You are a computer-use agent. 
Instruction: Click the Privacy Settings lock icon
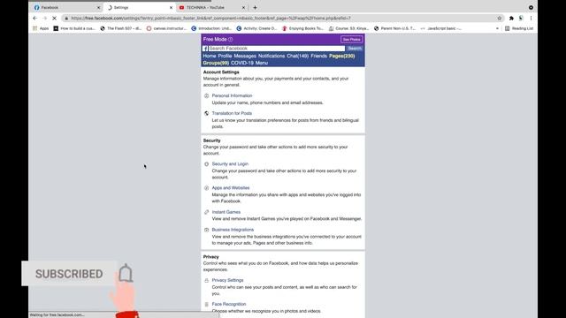[x=206, y=280]
